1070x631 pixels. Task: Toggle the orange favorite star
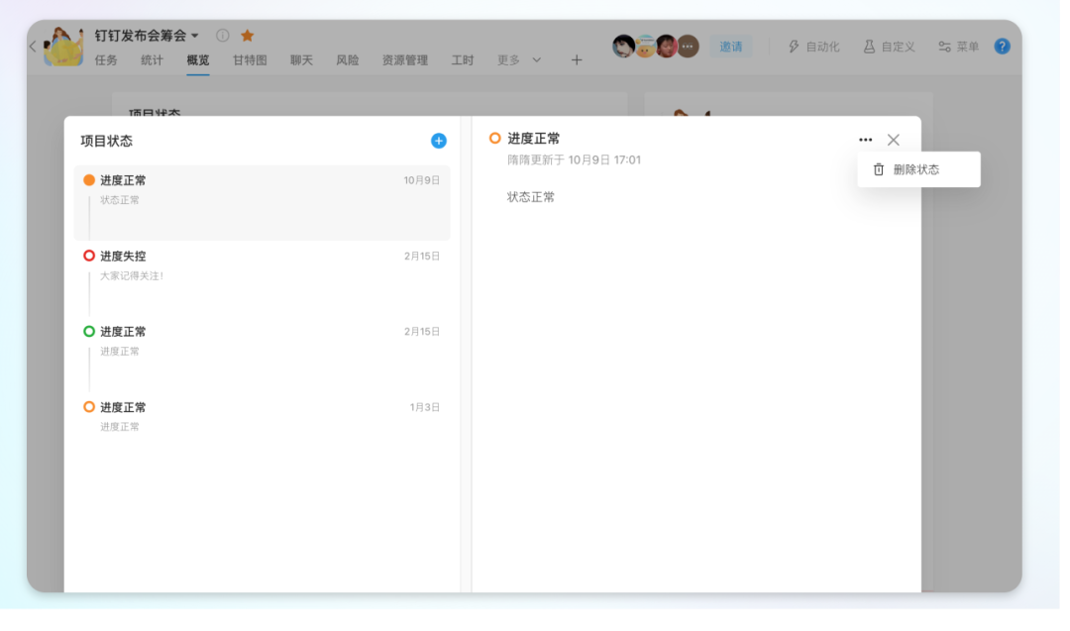248,36
